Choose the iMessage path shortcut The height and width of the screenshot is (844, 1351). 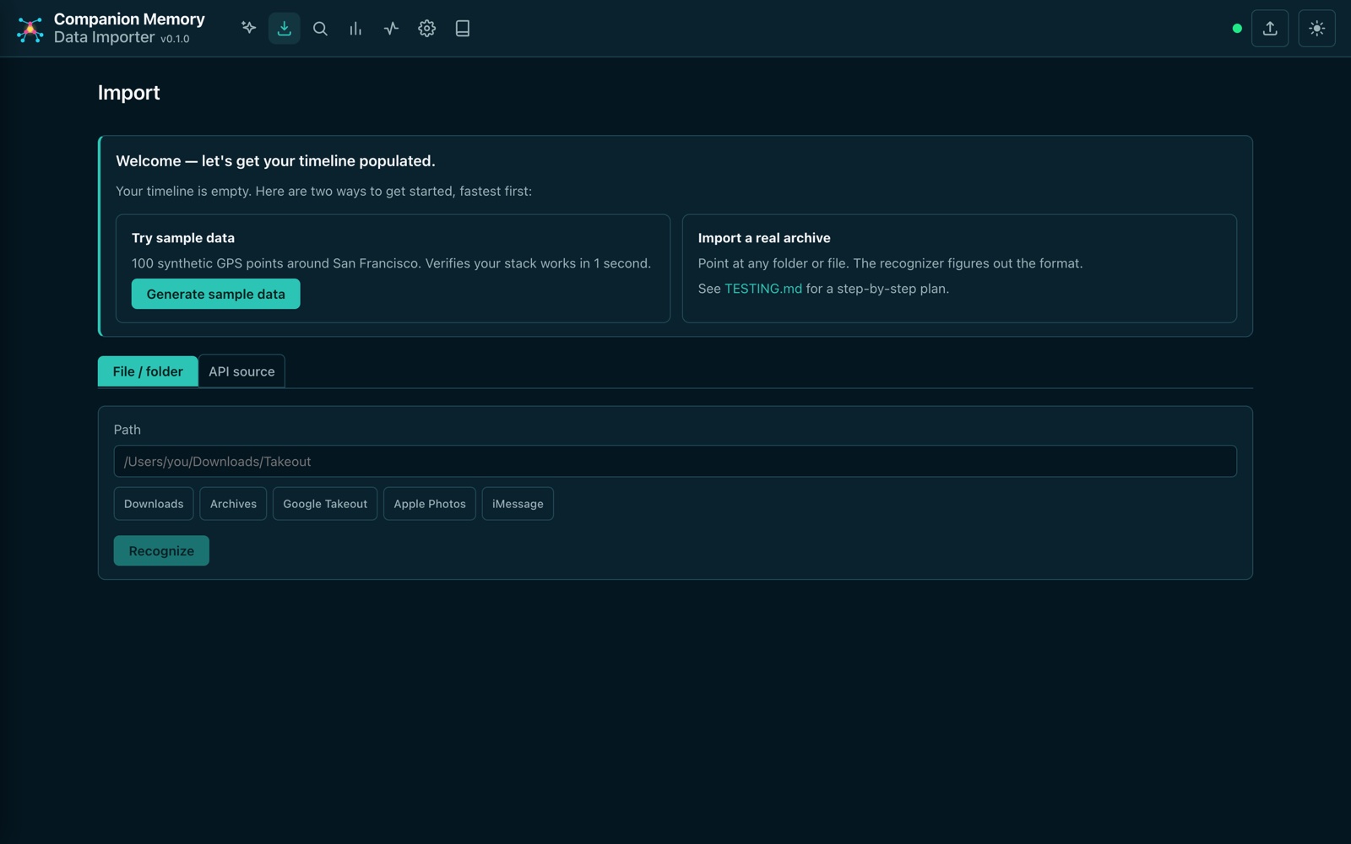pyautogui.click(x=518, y=504)
